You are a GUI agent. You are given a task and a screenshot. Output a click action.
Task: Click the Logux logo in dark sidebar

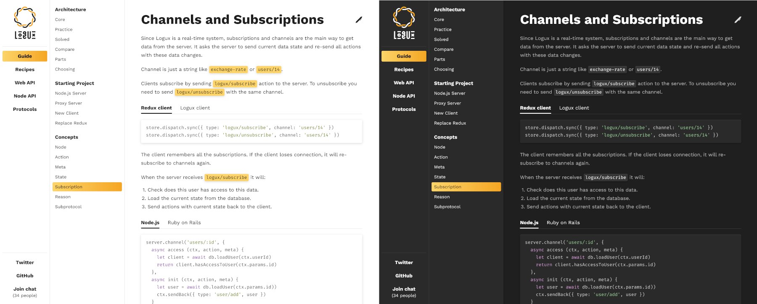(x=404, y=23)
